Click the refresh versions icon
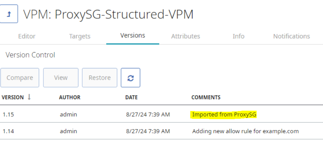Image resolution: width=323 pixels, height=141 pixels. click(x=130, y=78)
